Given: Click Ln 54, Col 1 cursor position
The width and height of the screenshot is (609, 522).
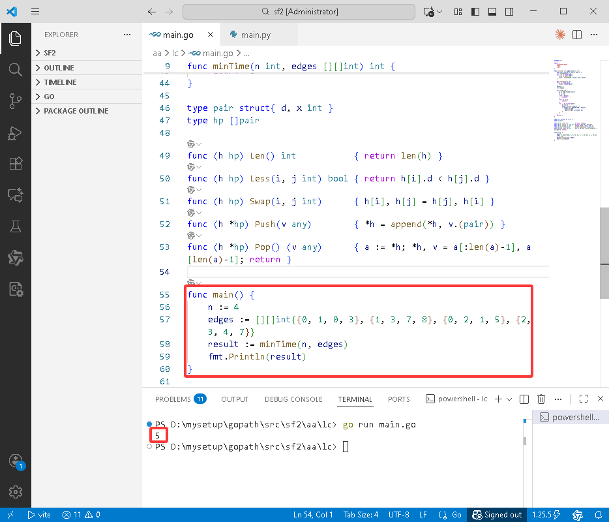Looking at the screenshot, I should (x=313, y=515).
